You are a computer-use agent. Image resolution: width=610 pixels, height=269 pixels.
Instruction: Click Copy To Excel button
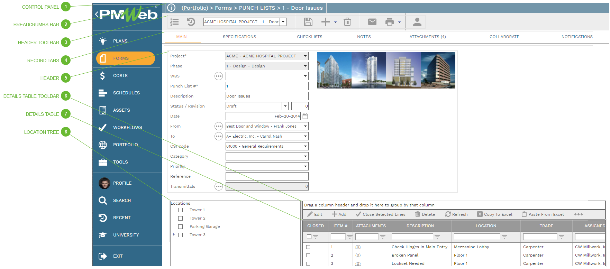click(x=495, y=214)
